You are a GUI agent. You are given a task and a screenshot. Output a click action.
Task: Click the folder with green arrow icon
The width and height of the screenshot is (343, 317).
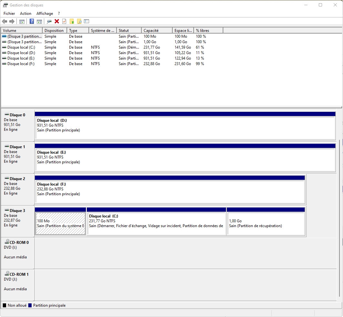pyautogui.click(x=72, y=22)
